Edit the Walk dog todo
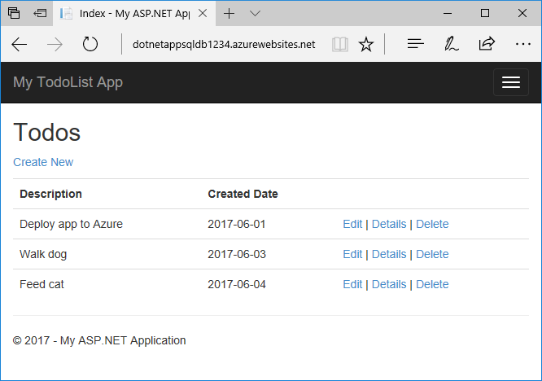This screenshot has width=542, height=381. coord(352,254)
